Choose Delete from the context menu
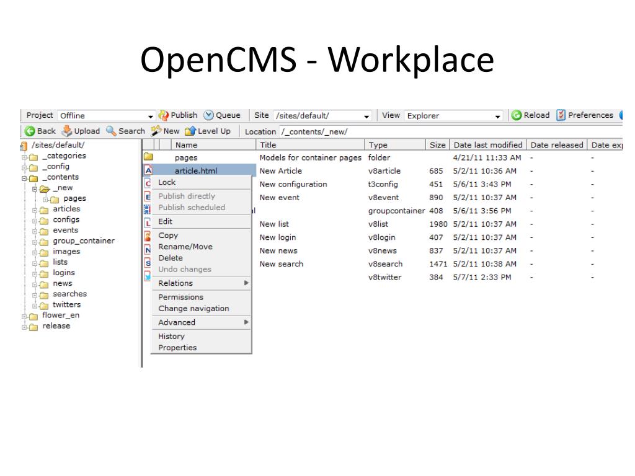This screenshot has height=476, width=635. [202, 258]
